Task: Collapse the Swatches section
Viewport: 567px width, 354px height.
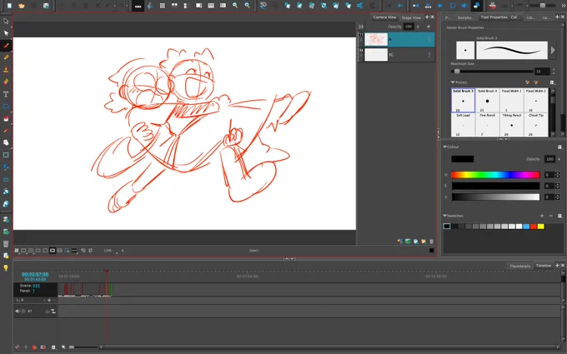Action: tap(445, 216)
